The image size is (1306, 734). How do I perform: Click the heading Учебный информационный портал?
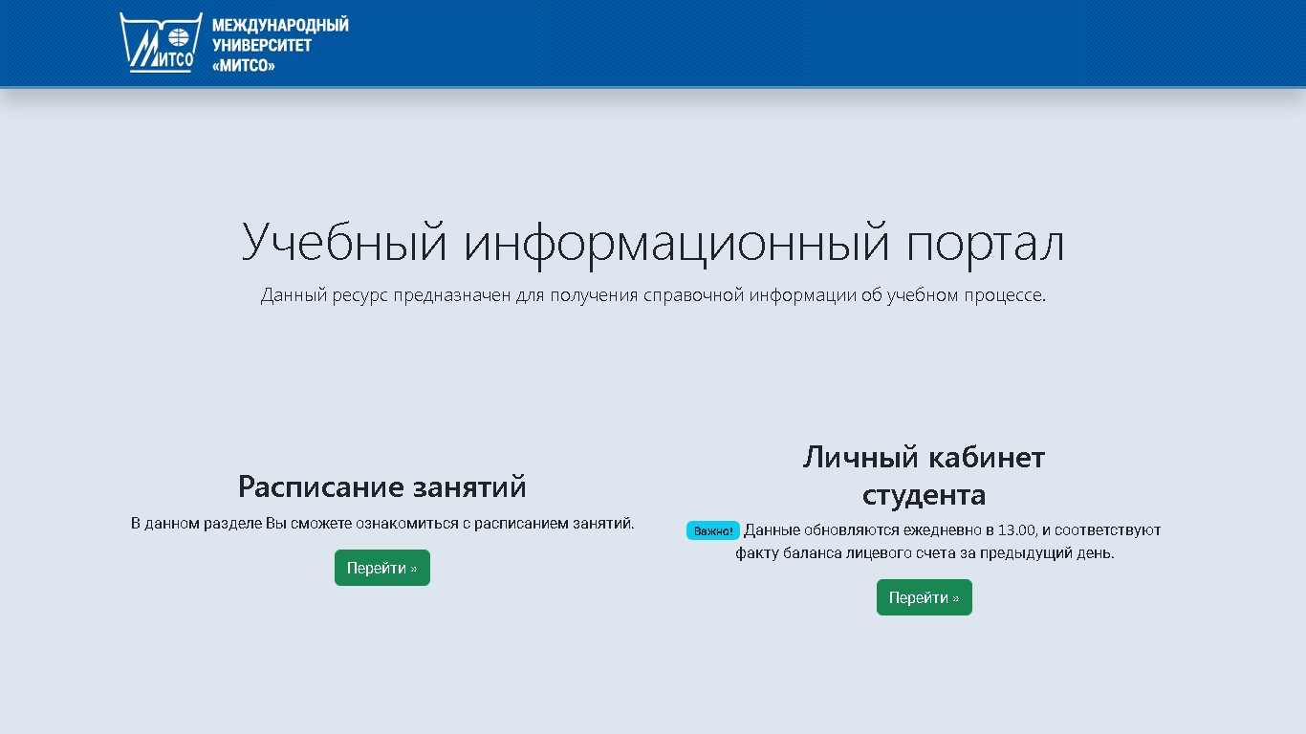pyautogui.click(x=653, y=241)
